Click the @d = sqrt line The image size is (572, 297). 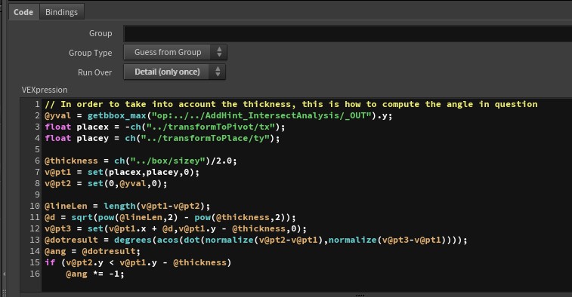170,217
